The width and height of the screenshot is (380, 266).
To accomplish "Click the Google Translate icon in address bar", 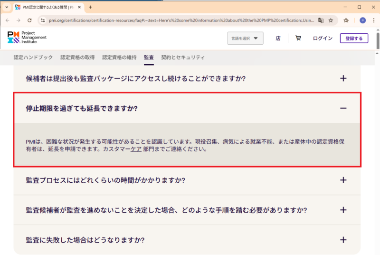I will [x=321, y=20].
